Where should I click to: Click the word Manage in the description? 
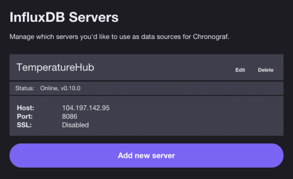pos(20,37)
